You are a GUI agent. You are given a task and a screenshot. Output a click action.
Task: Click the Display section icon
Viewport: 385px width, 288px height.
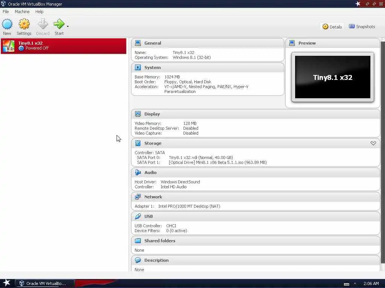click(x=138, y=114)
